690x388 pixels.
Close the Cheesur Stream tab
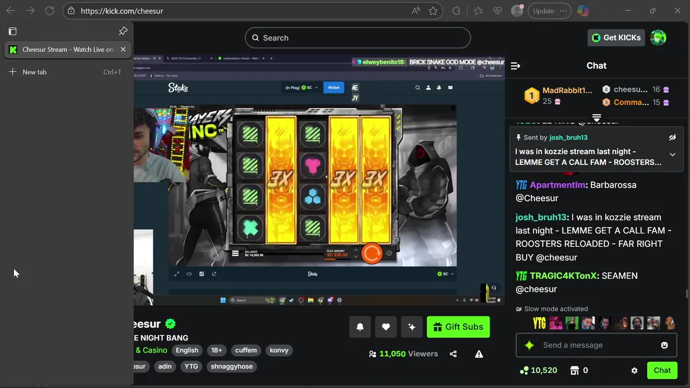(x=123, y=50)
